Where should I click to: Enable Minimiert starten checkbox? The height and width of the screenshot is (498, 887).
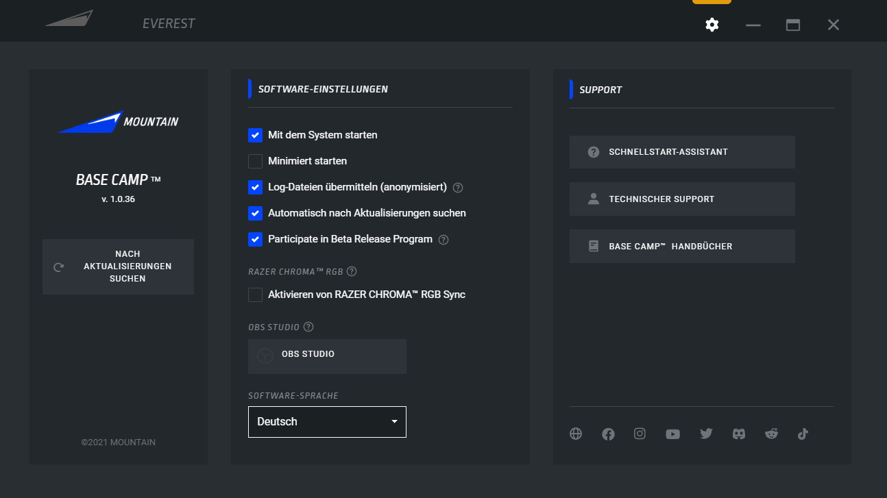tap(255, 161)
